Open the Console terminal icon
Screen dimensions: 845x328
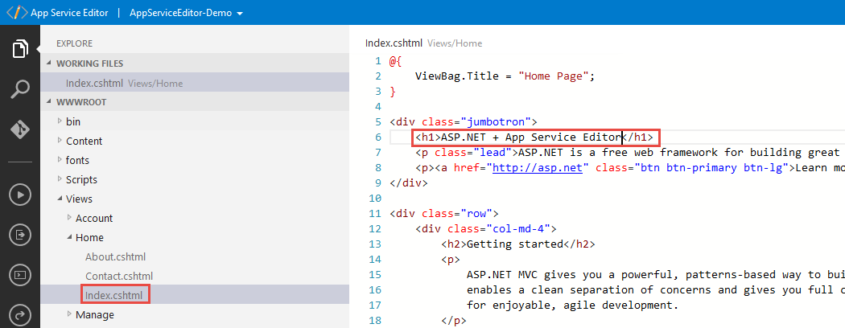20,275
